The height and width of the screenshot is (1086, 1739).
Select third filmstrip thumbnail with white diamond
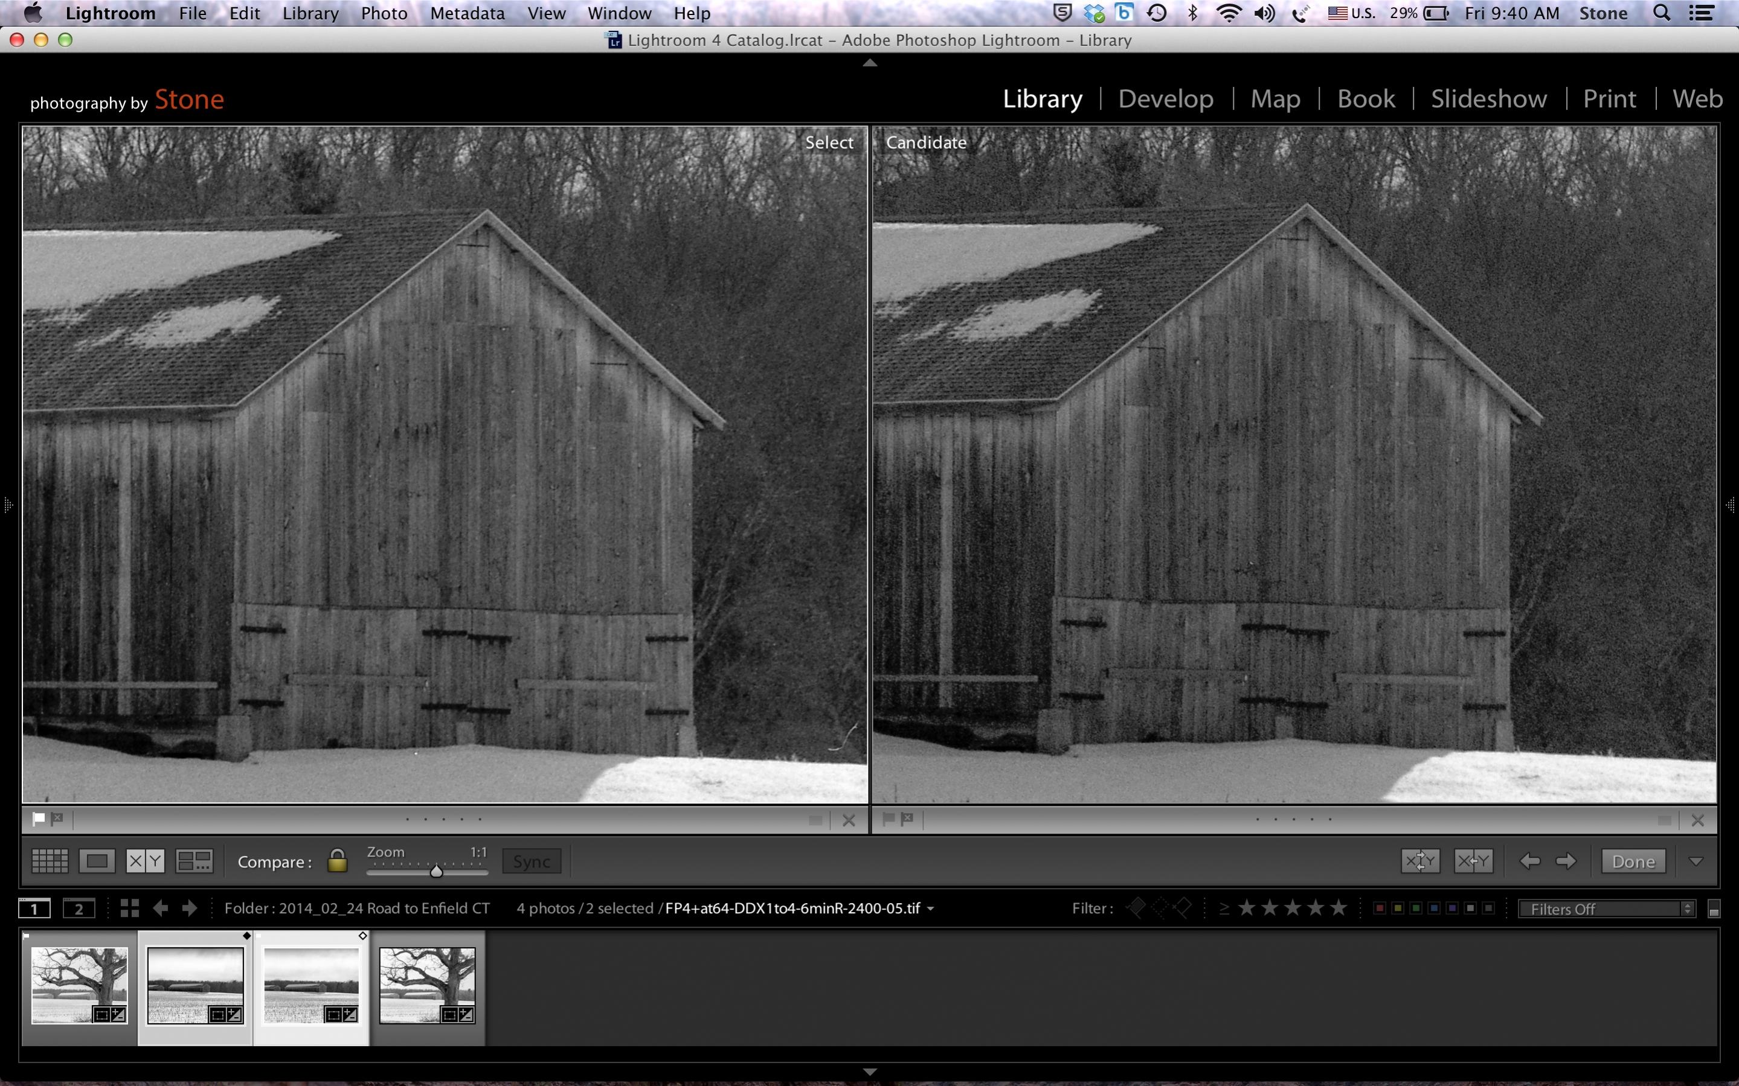click(x=311, y=985)
